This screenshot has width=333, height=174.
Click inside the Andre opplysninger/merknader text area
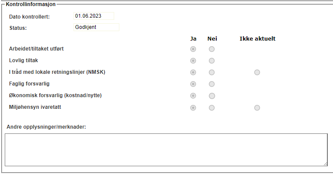point(166,149)
